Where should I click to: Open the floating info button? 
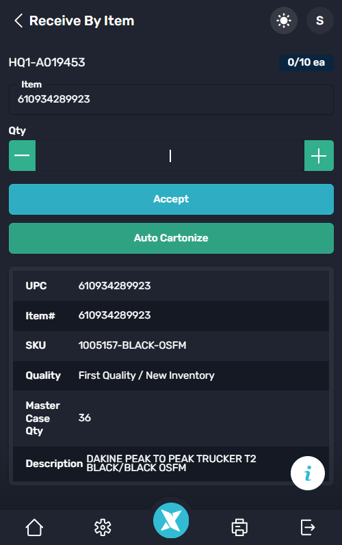point(308,473)
